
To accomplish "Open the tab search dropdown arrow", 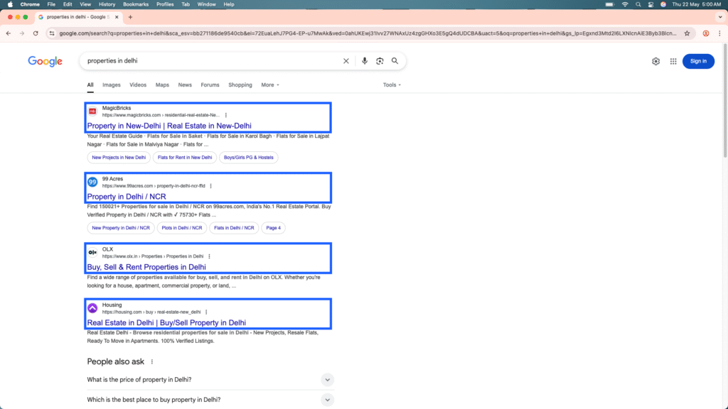I will (720, 17).
